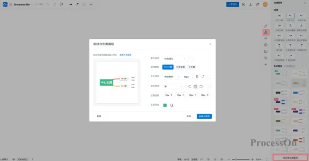Click the blue link to choose another style

coord(125,55)
